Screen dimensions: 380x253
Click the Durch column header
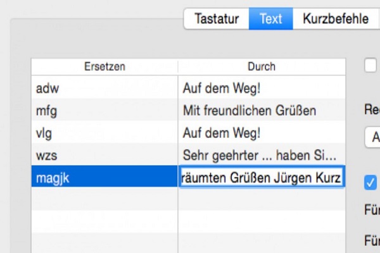262,66
